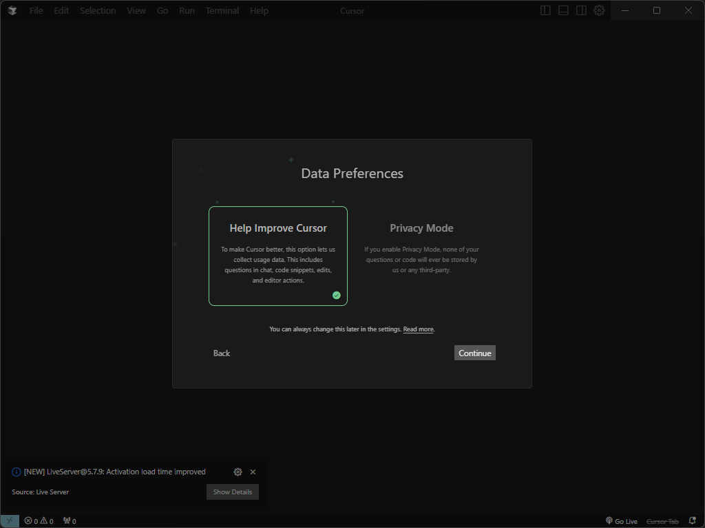Go Back to the previous step

[x=222, y=353]
